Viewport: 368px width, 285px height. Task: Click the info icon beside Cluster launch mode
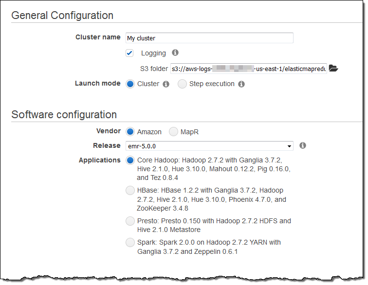pos(166,84)
